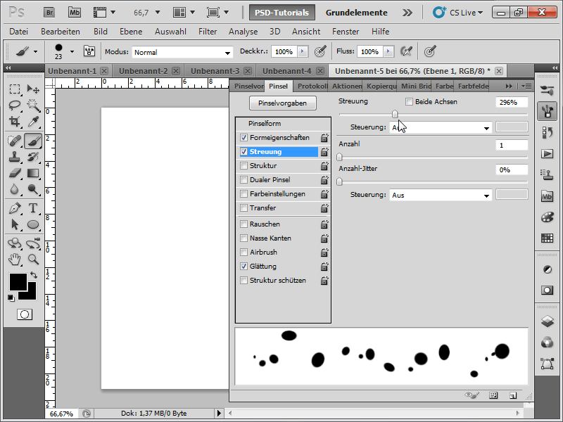
Task: Uncheck the Streuung checkbox
Action: point(243,151)
